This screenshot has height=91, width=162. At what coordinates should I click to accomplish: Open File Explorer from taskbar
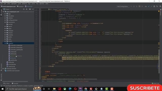pyautogui.click(x=54, y=89)
